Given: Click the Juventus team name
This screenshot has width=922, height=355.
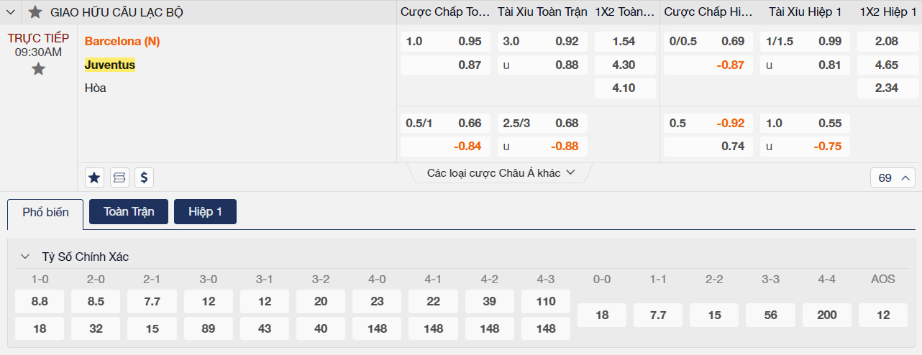Looking at the screenshot, I should (110, 65).
